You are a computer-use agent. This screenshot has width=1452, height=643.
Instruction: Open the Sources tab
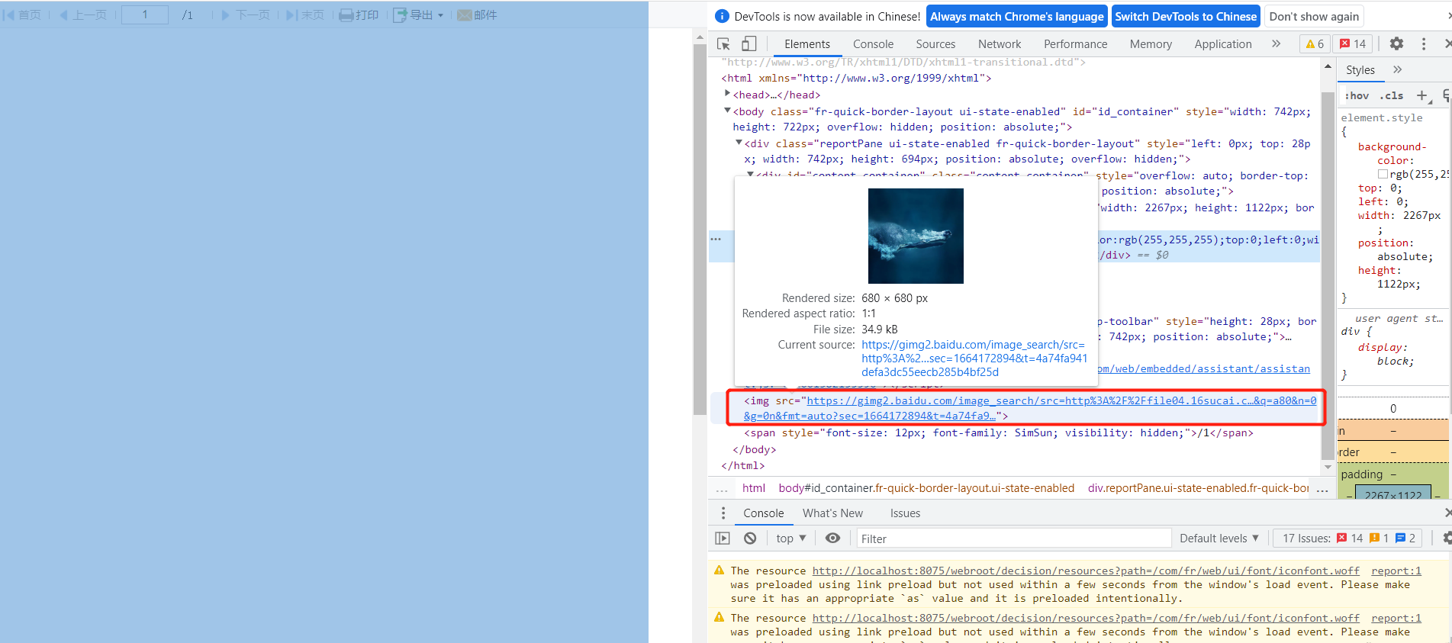[x=935, y=44]
